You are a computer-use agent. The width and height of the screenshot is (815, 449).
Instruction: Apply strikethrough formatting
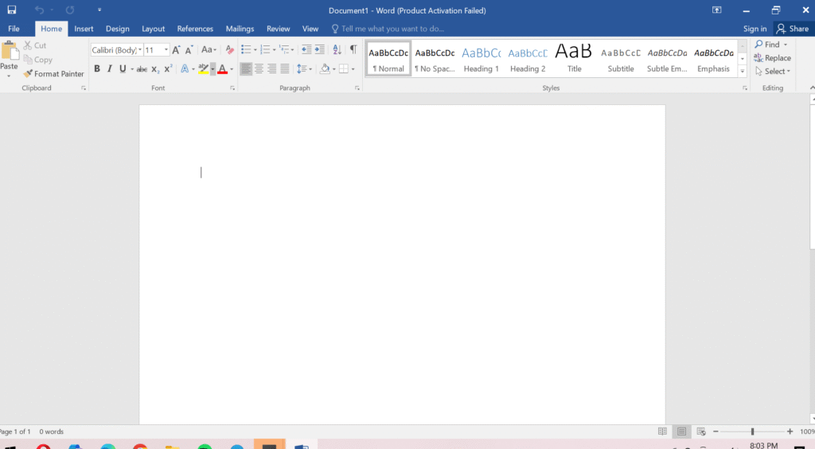click(142, 68)
